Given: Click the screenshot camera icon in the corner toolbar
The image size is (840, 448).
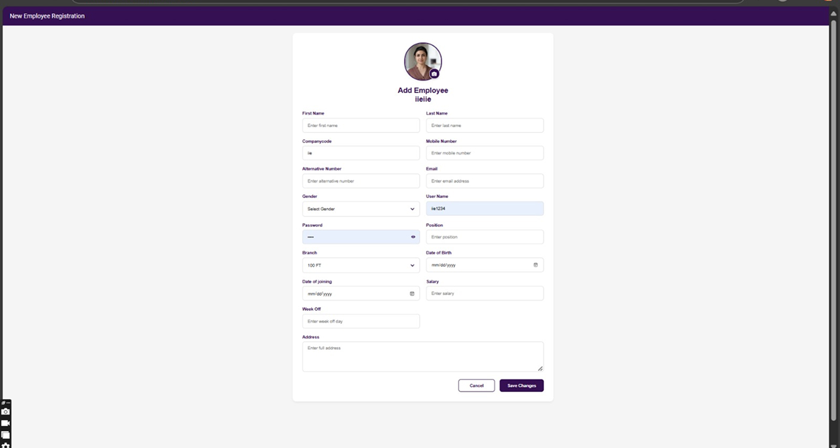Looking at the screenshot, I should coord(5,412).
